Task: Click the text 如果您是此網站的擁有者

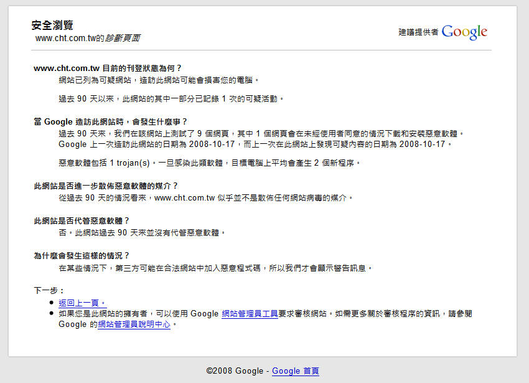Action: (x=103, y=314)
